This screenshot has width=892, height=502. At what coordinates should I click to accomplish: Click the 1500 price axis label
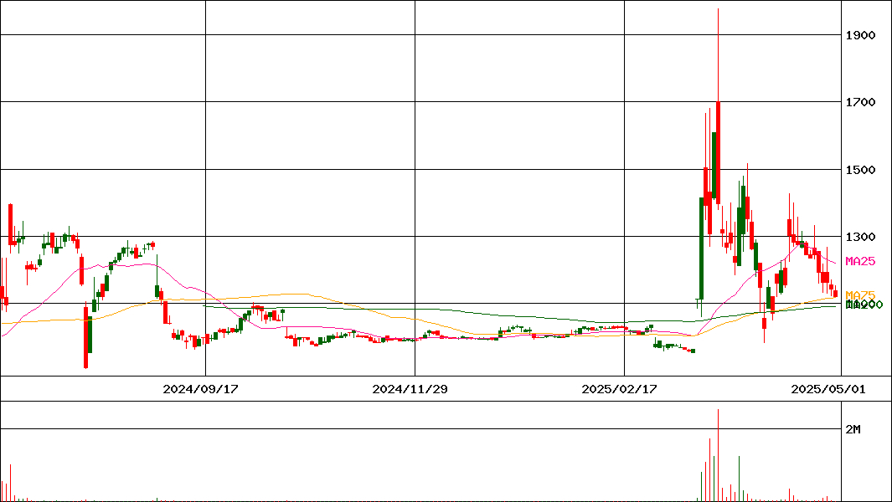[x=860, y=169]
